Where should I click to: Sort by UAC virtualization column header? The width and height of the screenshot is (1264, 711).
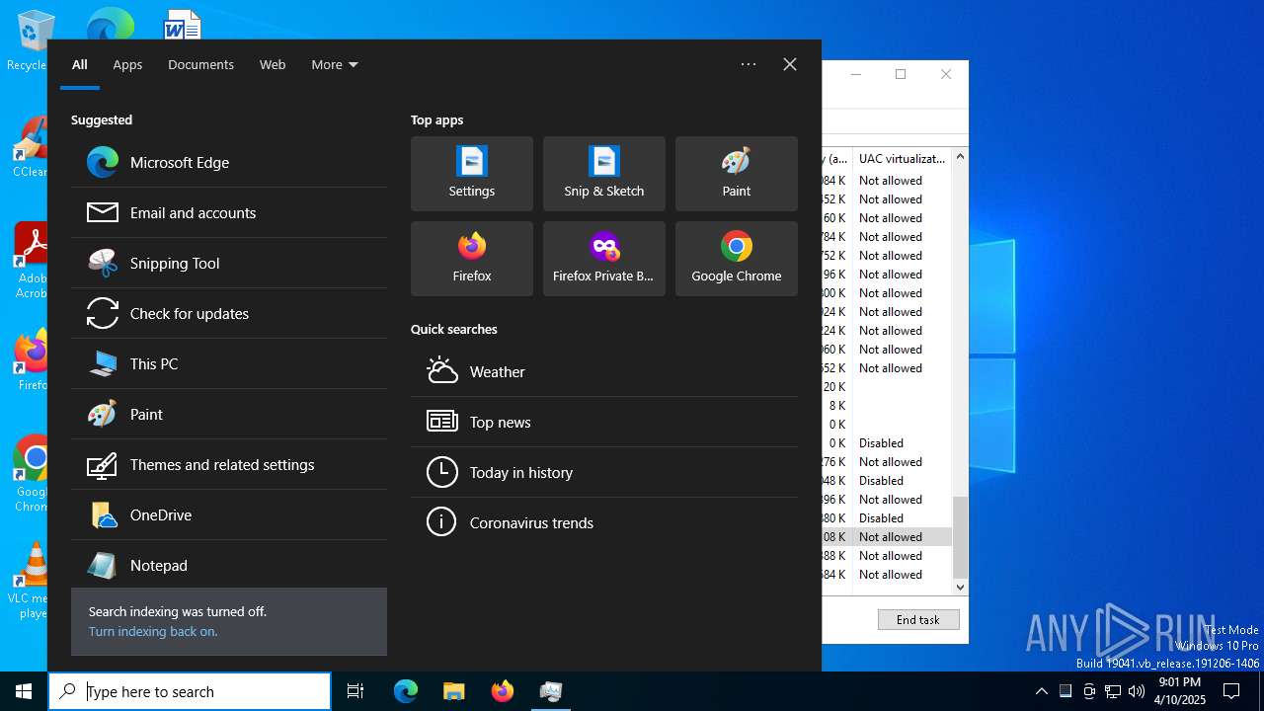pos(902,158)
